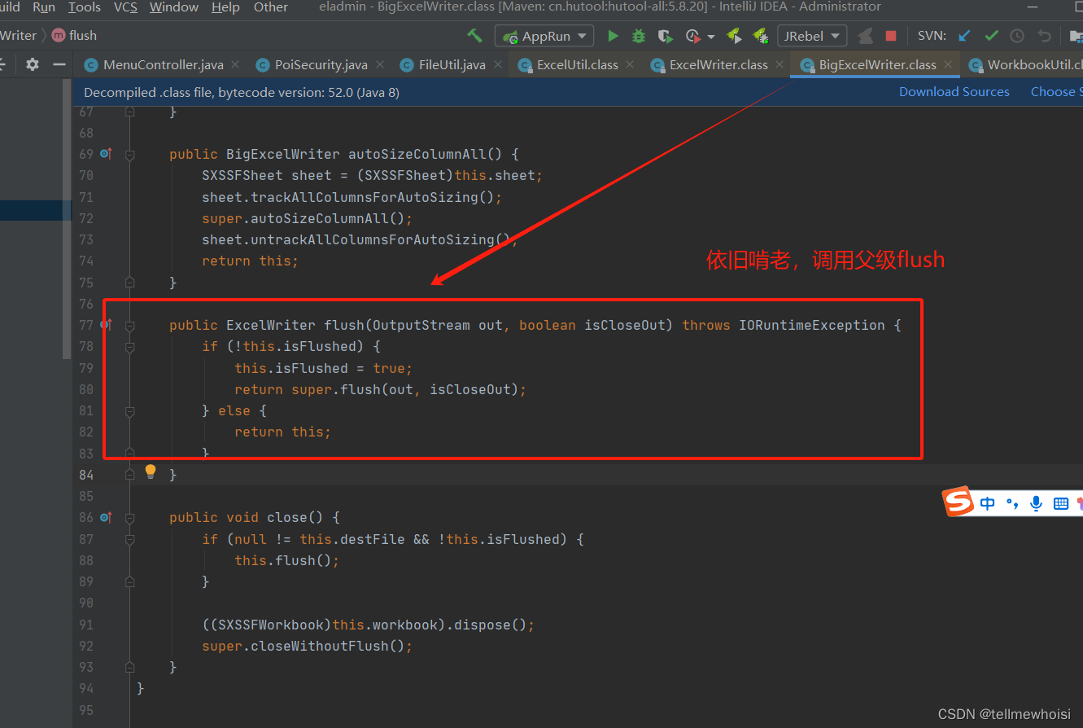Close the ExcelWriter.class tab

(779, 64)
